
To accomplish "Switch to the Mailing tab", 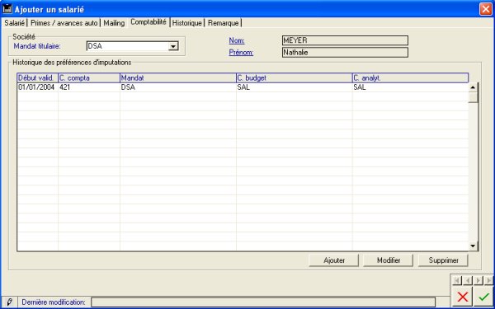I will pos(114,23).
